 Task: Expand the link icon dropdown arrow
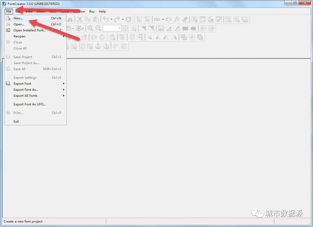pos(163,19)
